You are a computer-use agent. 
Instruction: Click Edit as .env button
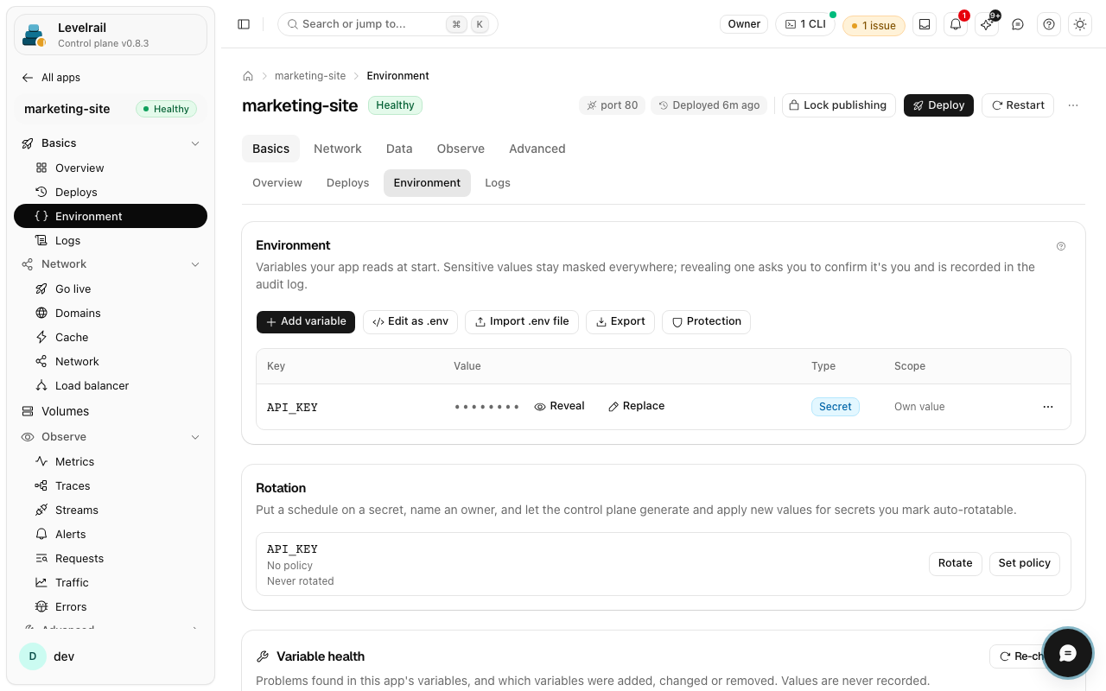point(410,321)
